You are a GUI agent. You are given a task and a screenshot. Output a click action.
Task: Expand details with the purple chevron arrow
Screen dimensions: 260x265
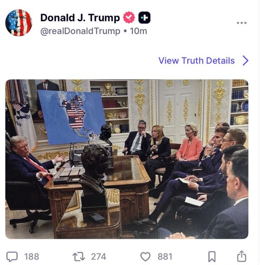click(246, 61)
